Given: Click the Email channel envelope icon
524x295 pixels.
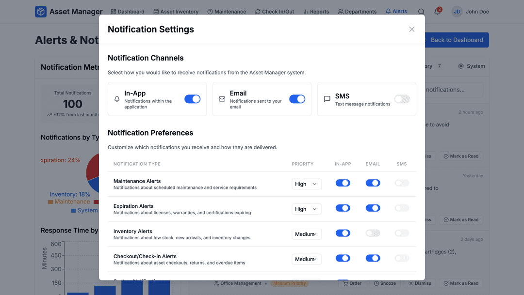Looking at the screenshot, I should point(222,99).
